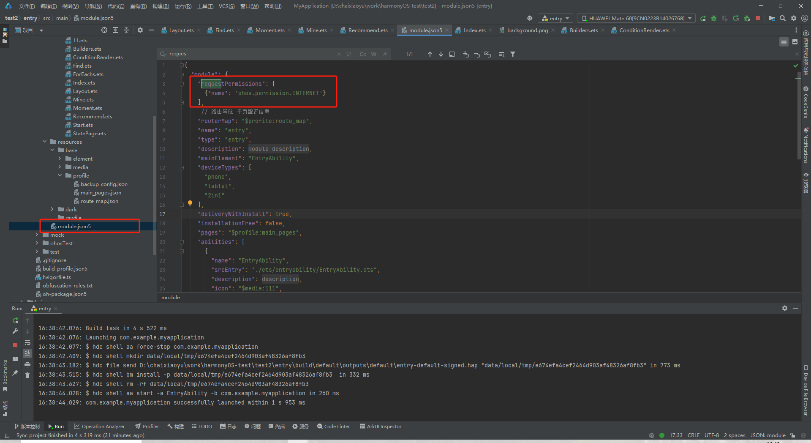Click the CRLF line separator indicator
The width and height of the screenshot is (811, 443).
[694, 435]
